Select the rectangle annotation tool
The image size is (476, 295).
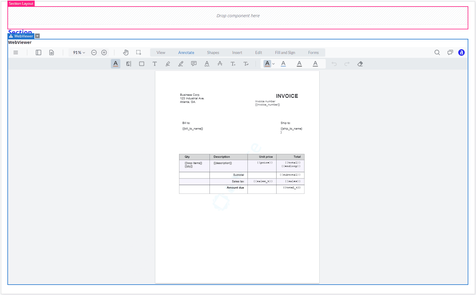(x=142, y=64)
